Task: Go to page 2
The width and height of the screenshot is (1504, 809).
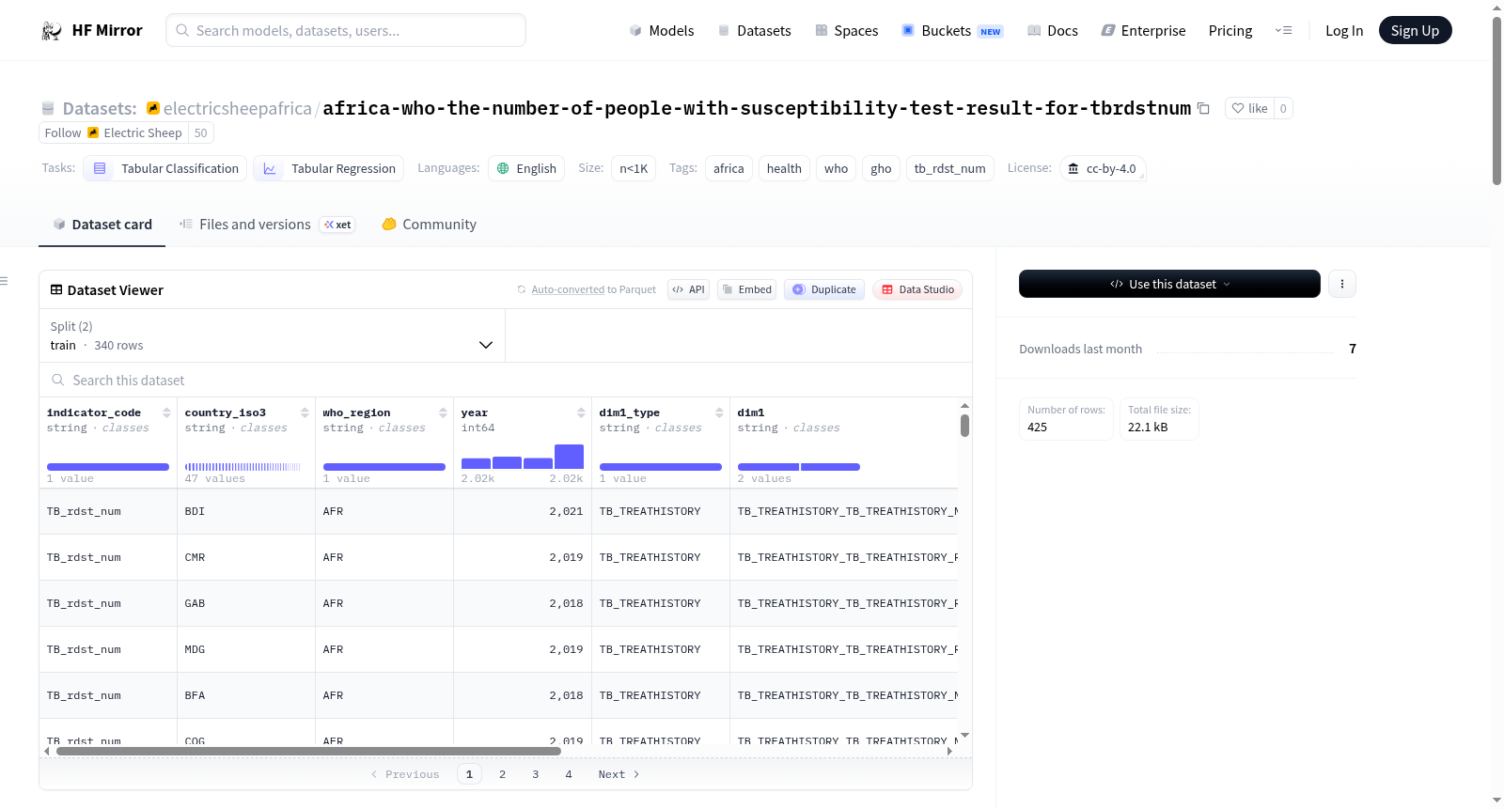Action: coord(502,774)
